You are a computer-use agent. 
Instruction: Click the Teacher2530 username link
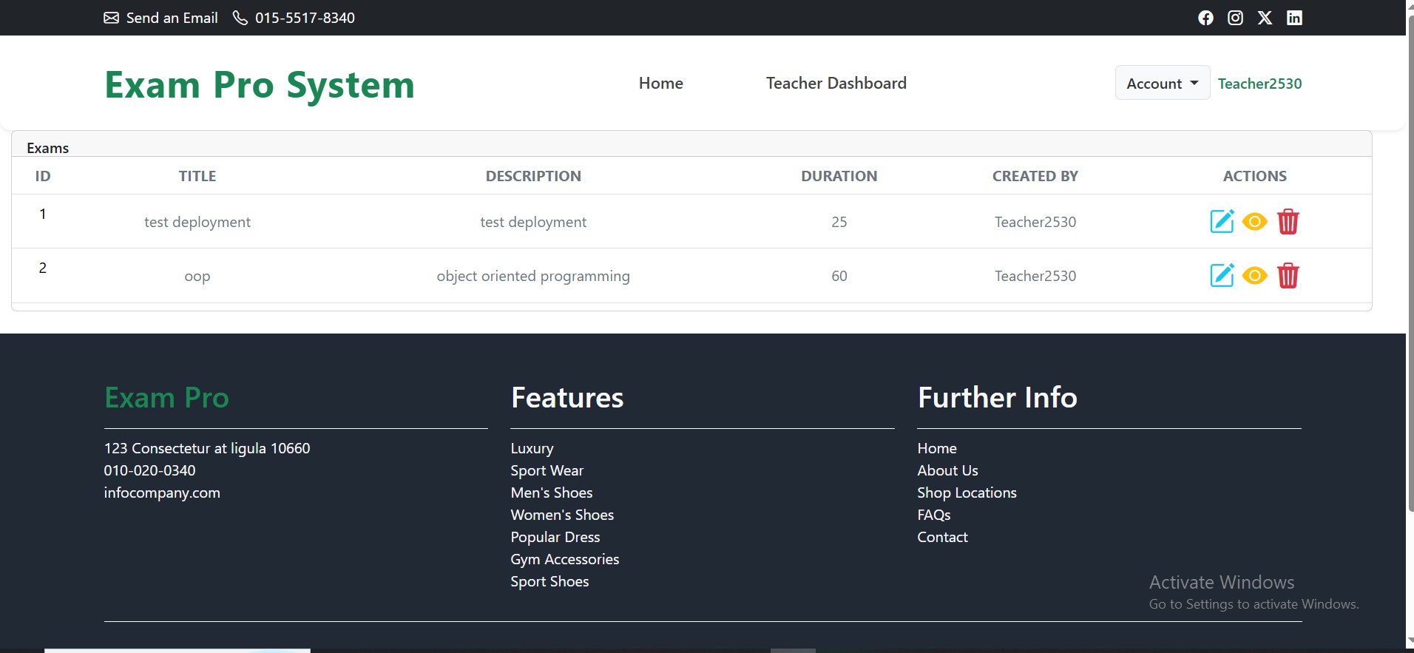coord(1259,84)
